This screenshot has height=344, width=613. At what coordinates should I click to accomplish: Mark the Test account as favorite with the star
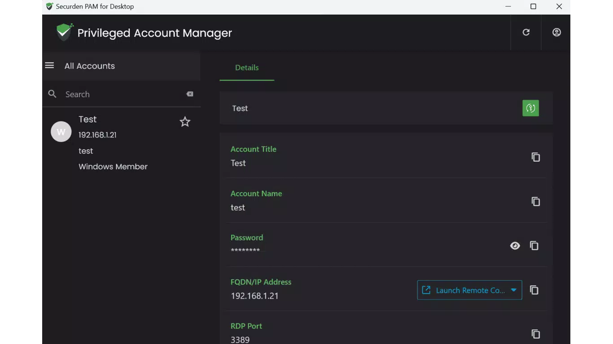tap(185, 121)
